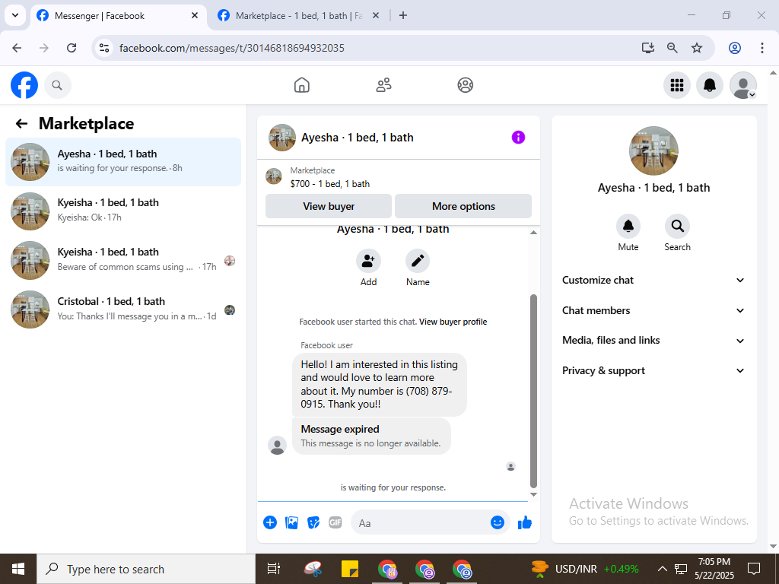779x584 pixels.
Task: Choose a GIF using the GIF icon
Action: pyautogui.click(x=335, y=522)
